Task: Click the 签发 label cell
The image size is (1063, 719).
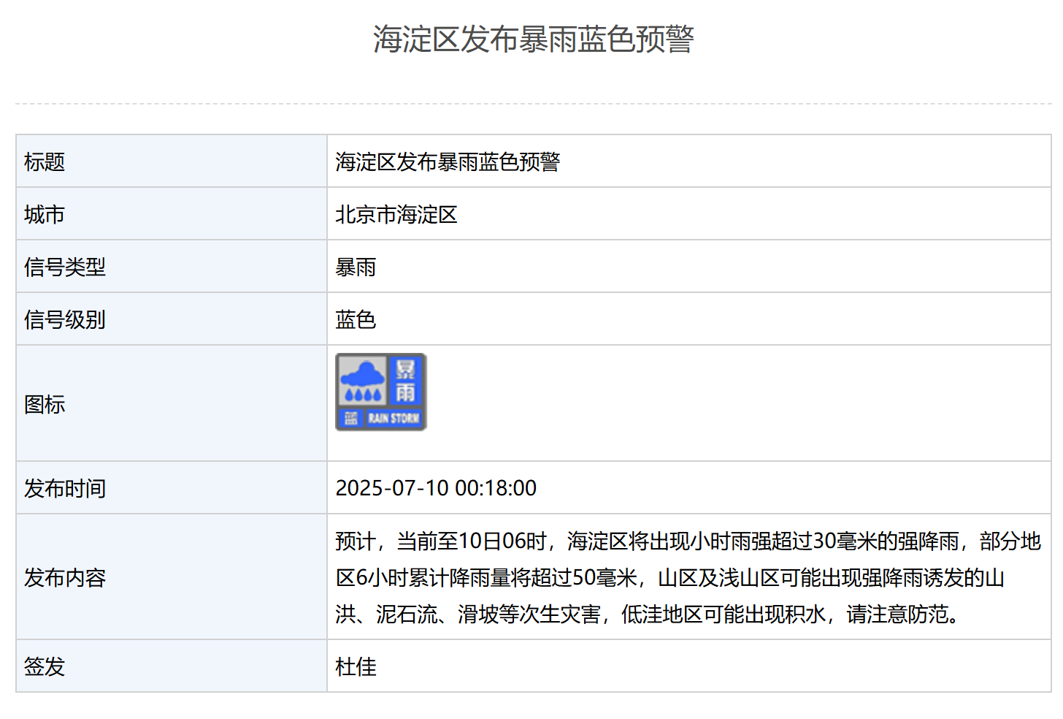Action: pos(172,666)
